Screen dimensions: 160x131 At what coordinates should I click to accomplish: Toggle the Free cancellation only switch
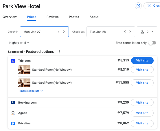point(152,43)
